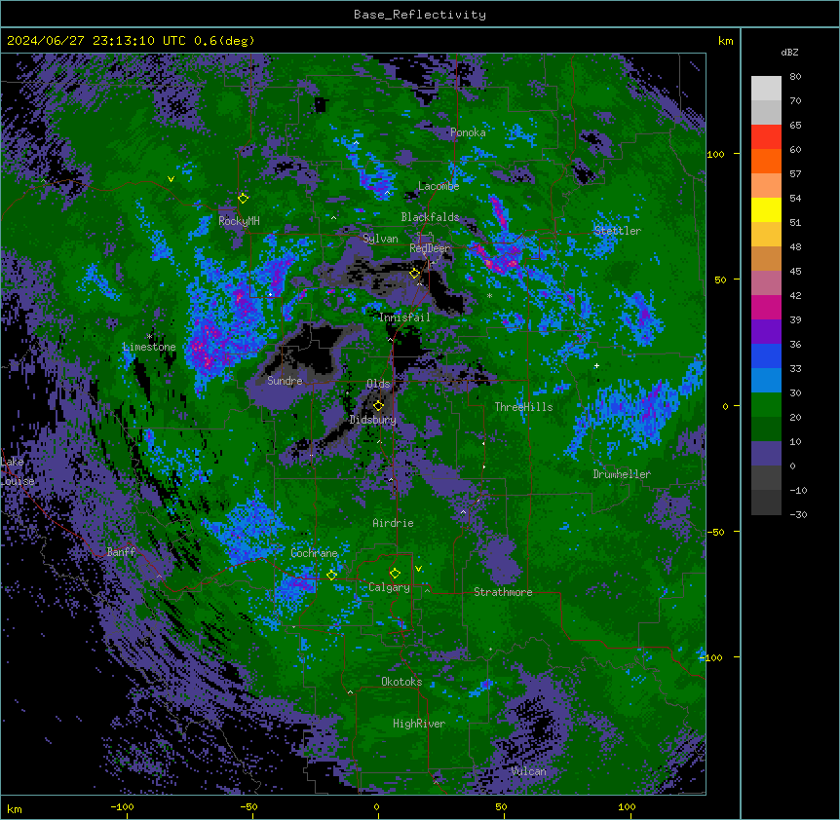Click the Stettler city label
The image size is (840, 820).
tap(617, 231)
